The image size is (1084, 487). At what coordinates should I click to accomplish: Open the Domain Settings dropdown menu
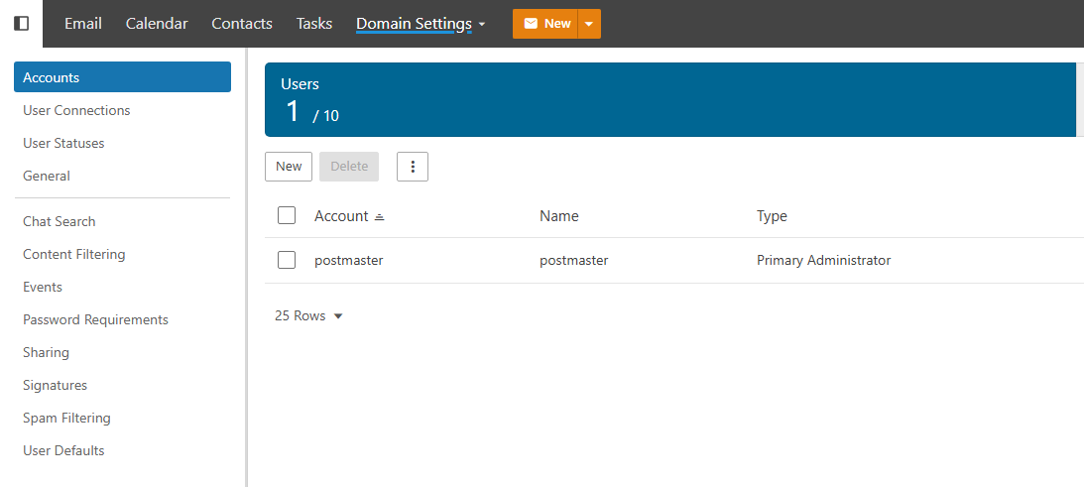point(421,24)
